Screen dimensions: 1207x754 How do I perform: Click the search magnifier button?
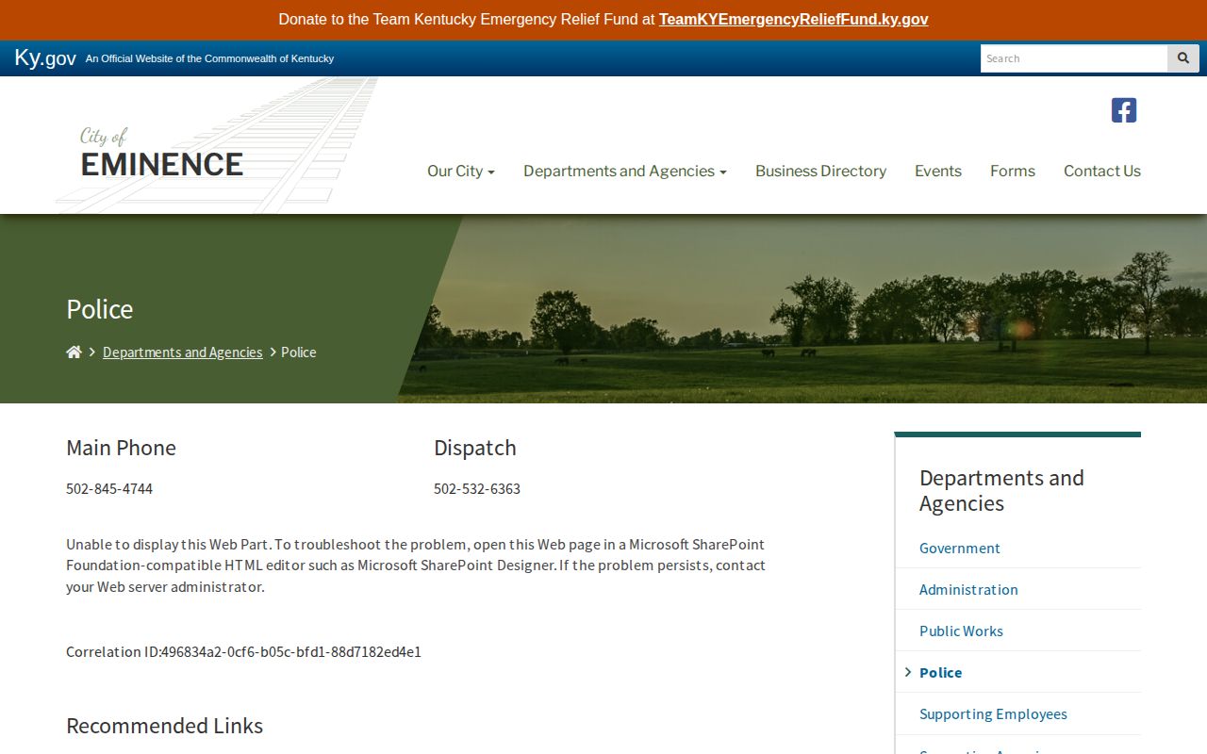1183,58
